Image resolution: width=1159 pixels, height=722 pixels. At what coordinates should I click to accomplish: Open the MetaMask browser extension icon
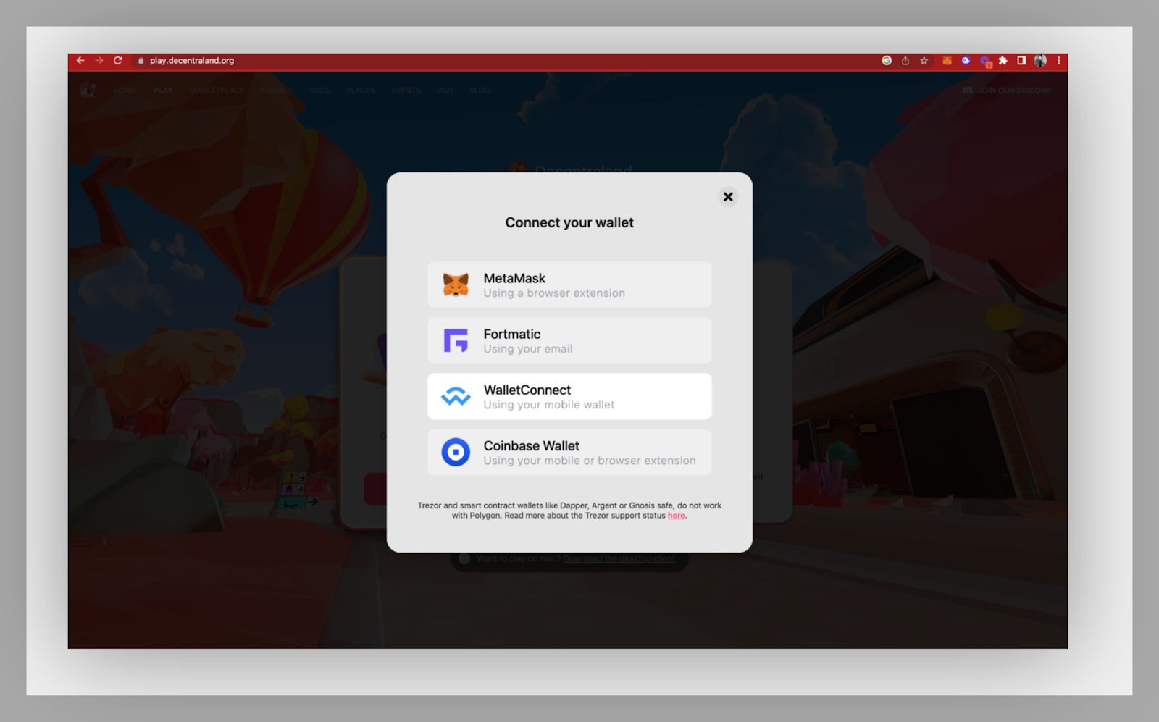947,61
